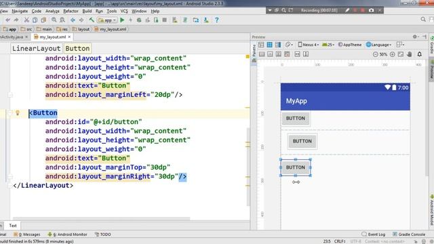This screenshot has width=434, height=244.
Task: Click the AppTheme button in Preview
Action: coord(350,45)
